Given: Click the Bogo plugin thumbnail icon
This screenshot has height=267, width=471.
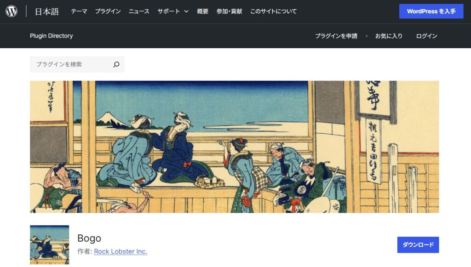Looking at the screenshot, I should [x=50, y=245].
